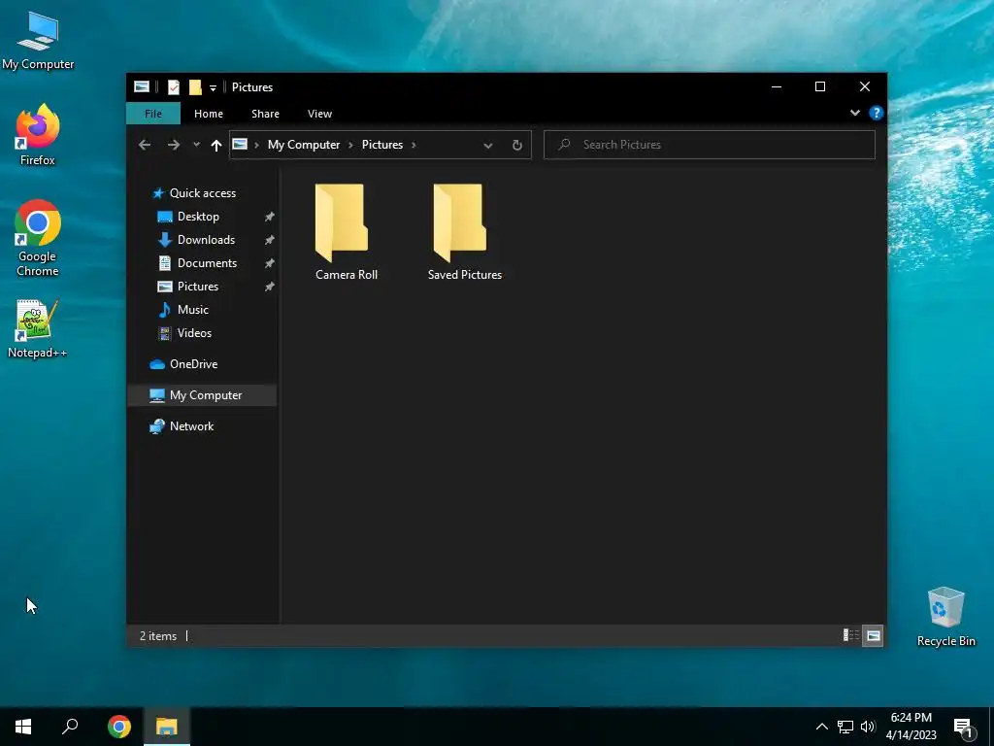Screen dimensions: 994x746
Task: Click chevron after Pictures in address bar
Action: tap(414, 145)
